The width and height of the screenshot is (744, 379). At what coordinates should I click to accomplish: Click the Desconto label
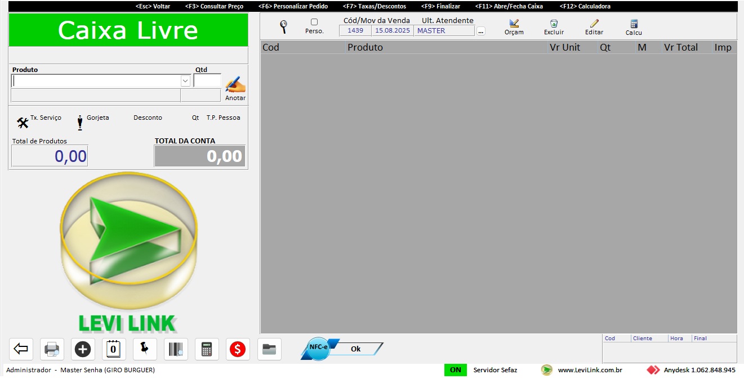tap(148, 118)
